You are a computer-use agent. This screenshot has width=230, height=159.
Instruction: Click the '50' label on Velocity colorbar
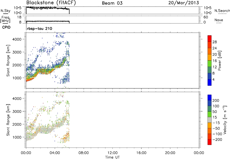[x=214, y=112]
